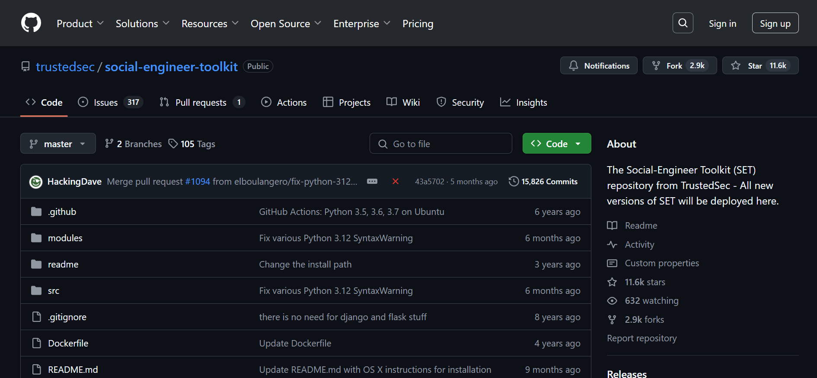
Task: Open commit 'Update Dockerfile' message
Action: 295,343
